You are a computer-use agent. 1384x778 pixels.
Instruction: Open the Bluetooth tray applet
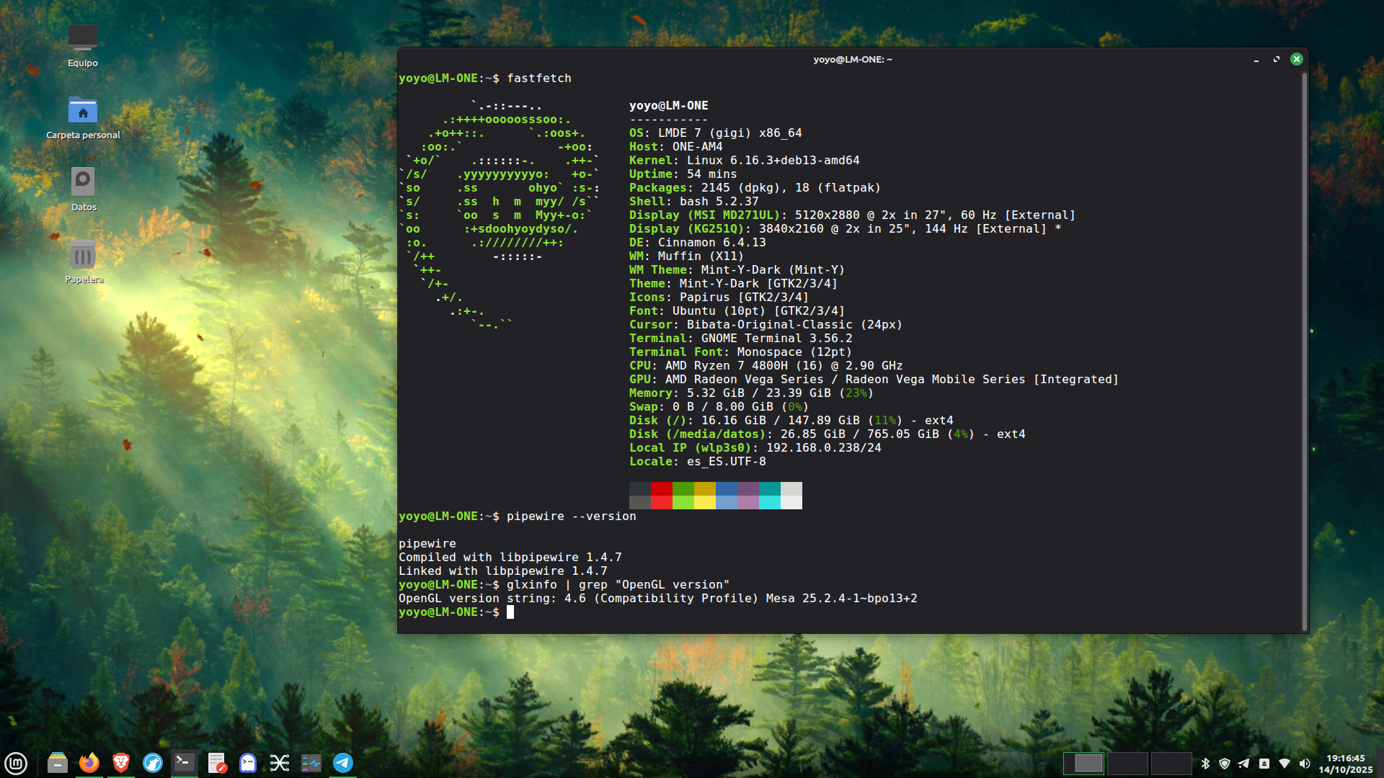[1205, 764]
